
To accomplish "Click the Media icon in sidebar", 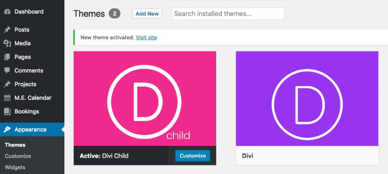I will coord(7,43).
